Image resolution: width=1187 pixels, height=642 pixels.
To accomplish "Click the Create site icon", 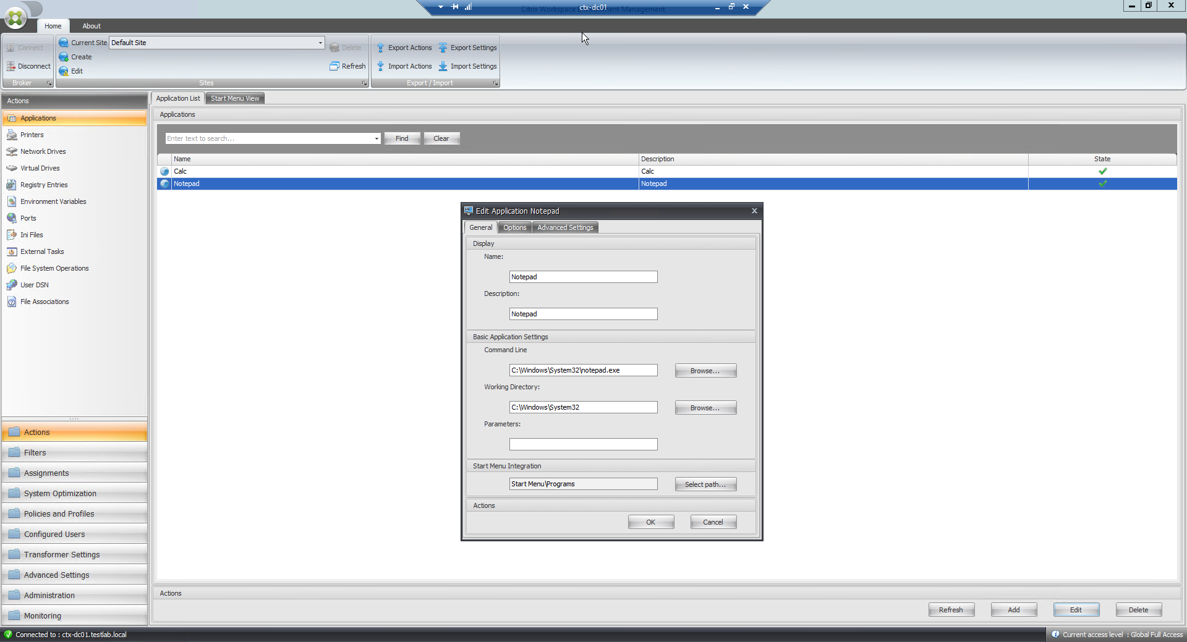I will click(x=64, y=57).
